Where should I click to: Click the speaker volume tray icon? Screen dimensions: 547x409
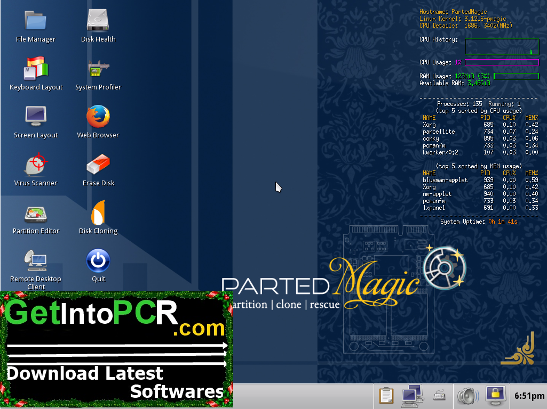[468, 396]
